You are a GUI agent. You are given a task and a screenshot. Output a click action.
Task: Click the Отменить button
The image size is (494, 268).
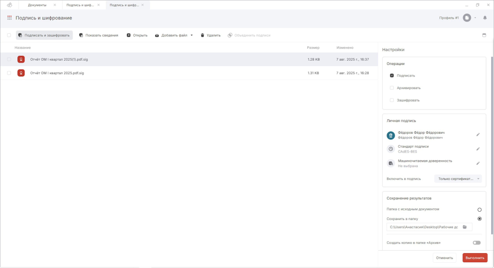444,258
